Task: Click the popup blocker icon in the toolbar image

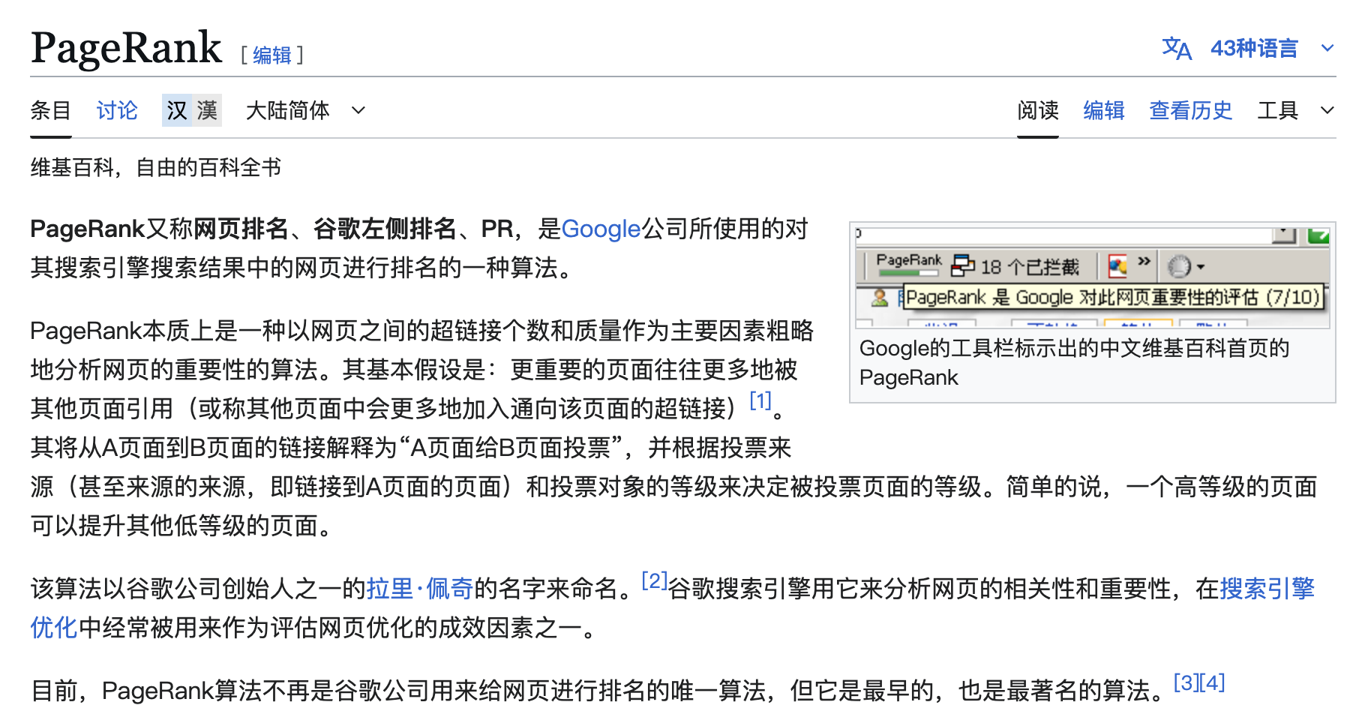Action: [962, 265]
